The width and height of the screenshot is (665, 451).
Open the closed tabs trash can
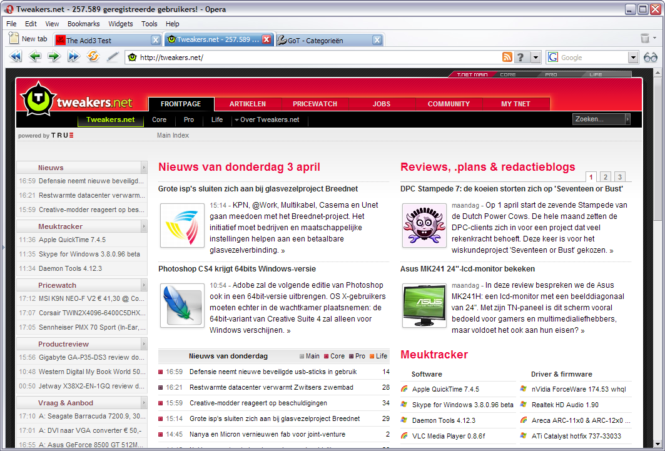pos(645,38)
